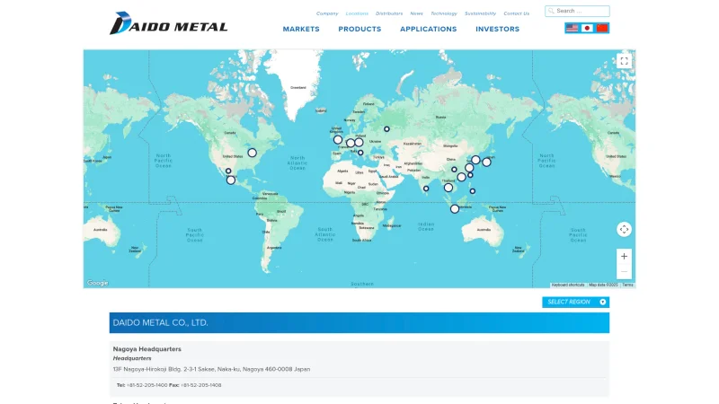Open map camera pan controls
Viewport: 719px width, 404px height.
(624, 229)
